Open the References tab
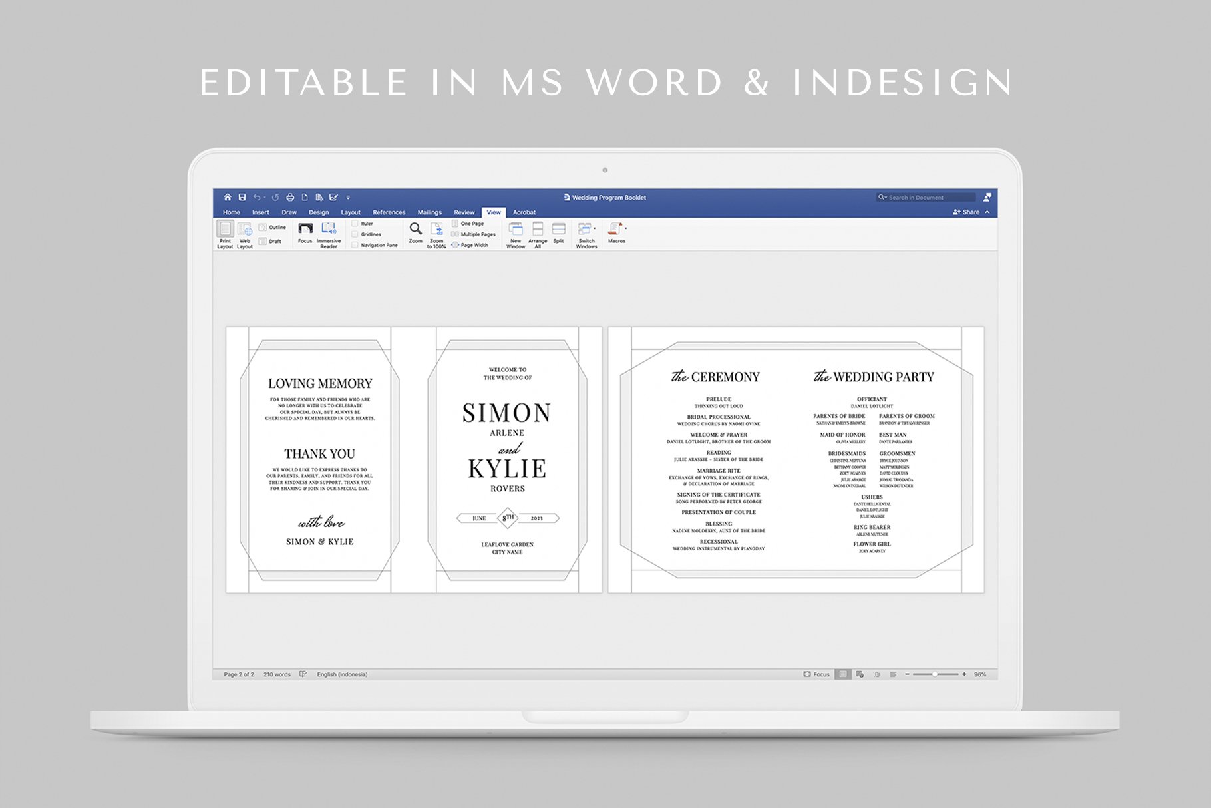The width and height of the screenshot is (1211, 808). click(389, 212)
